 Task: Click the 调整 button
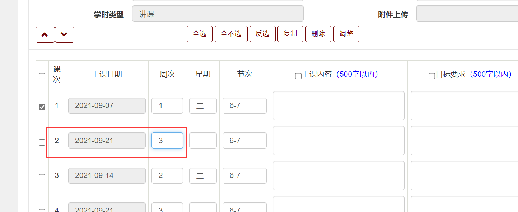tap(346, 34)
